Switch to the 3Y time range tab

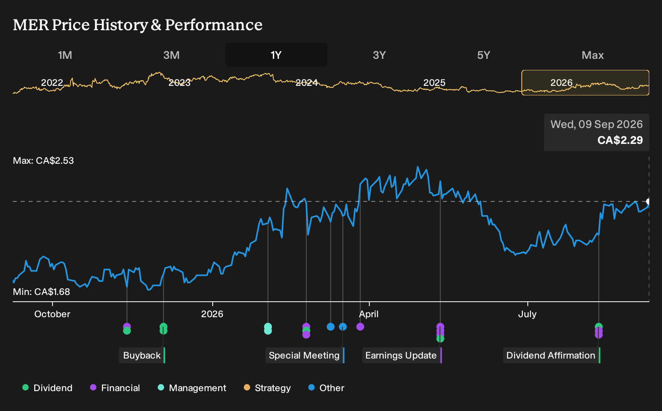(379, 55)
